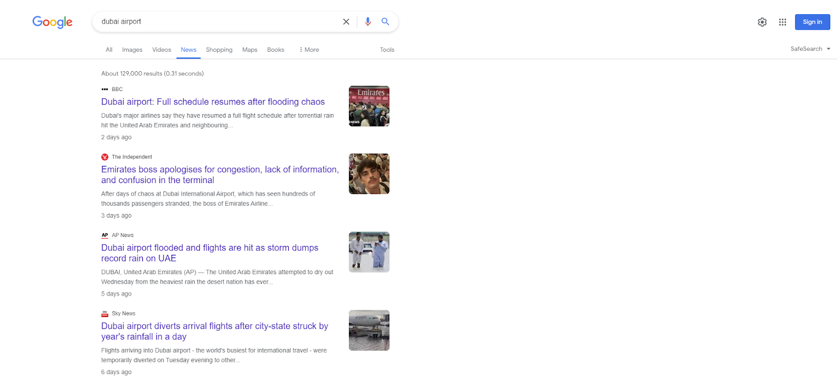837x383 pixels.
Task: Click the Google logo
Action: pos(52,22)
